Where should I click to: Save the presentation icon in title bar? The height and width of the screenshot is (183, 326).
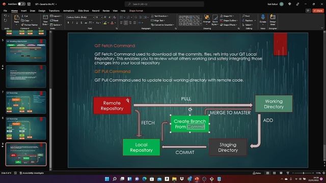[29, 4]
